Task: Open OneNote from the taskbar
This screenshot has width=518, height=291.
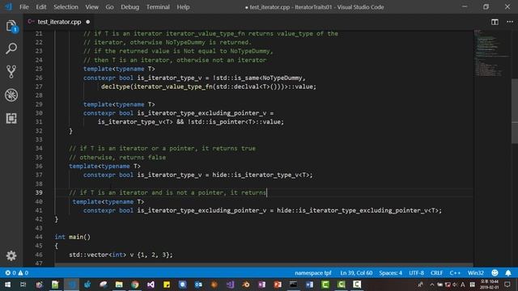Action: 261,285
